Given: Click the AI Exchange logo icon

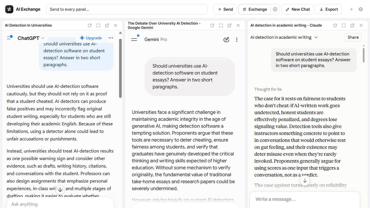Looking at the screenshot, I should click(x=9, y=9).
